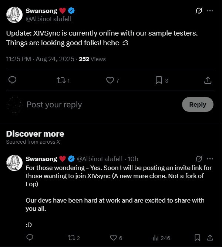Viewport: 222px width, 247px height.
Task: Click the gray Reply button
Action: (198, 104)
